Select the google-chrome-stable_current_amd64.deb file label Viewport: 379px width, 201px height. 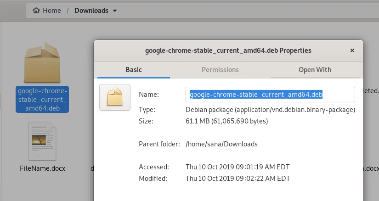(x=42, y=100)
